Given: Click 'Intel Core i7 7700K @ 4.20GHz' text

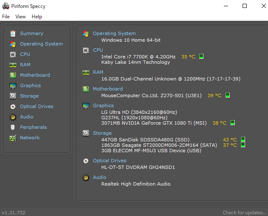Looking at the screenshot, I should 138,57.
